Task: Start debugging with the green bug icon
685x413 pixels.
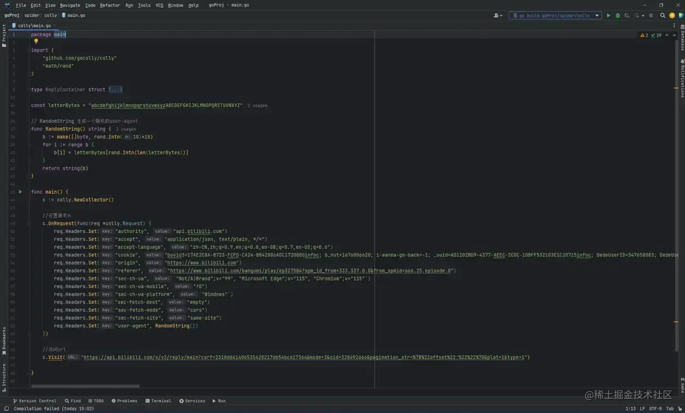Action: click(x=617, y=15)
